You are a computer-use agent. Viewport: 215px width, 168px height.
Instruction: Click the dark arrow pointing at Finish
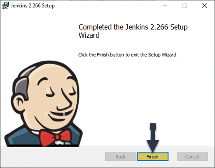(x=153, y=138)
